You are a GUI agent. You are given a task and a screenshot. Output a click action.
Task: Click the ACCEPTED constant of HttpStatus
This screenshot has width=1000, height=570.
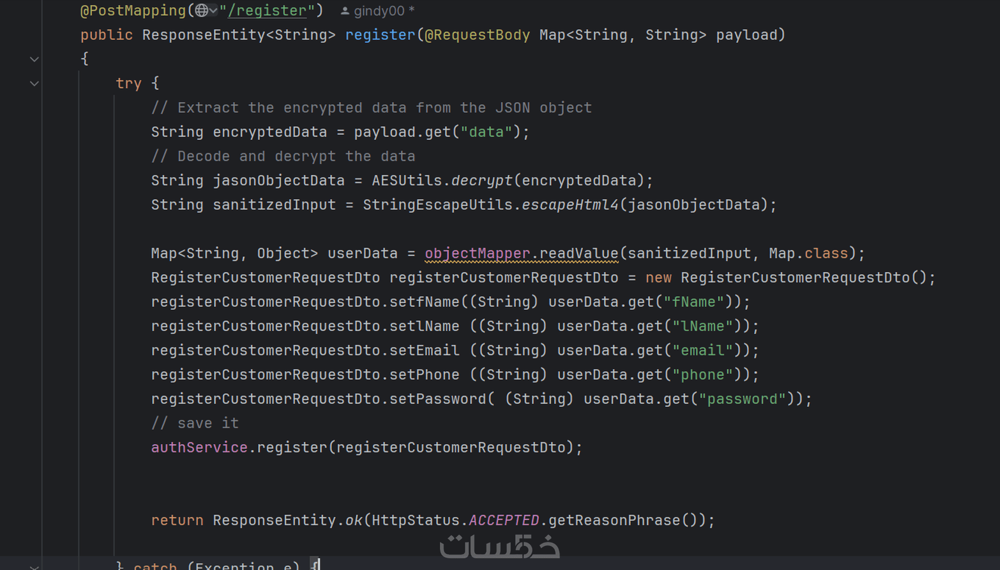click(x=504, y=521)
